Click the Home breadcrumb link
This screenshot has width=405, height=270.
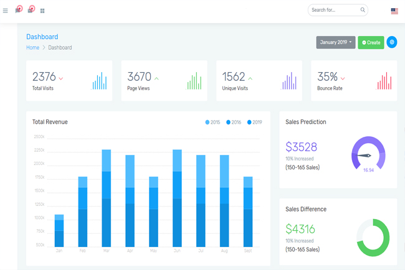32,48
